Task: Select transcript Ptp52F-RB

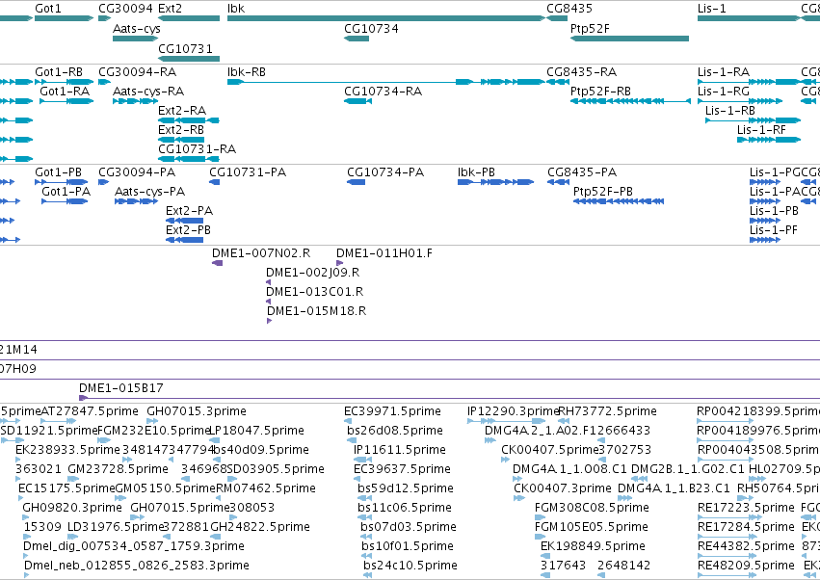Action: (x=630, y=101)
